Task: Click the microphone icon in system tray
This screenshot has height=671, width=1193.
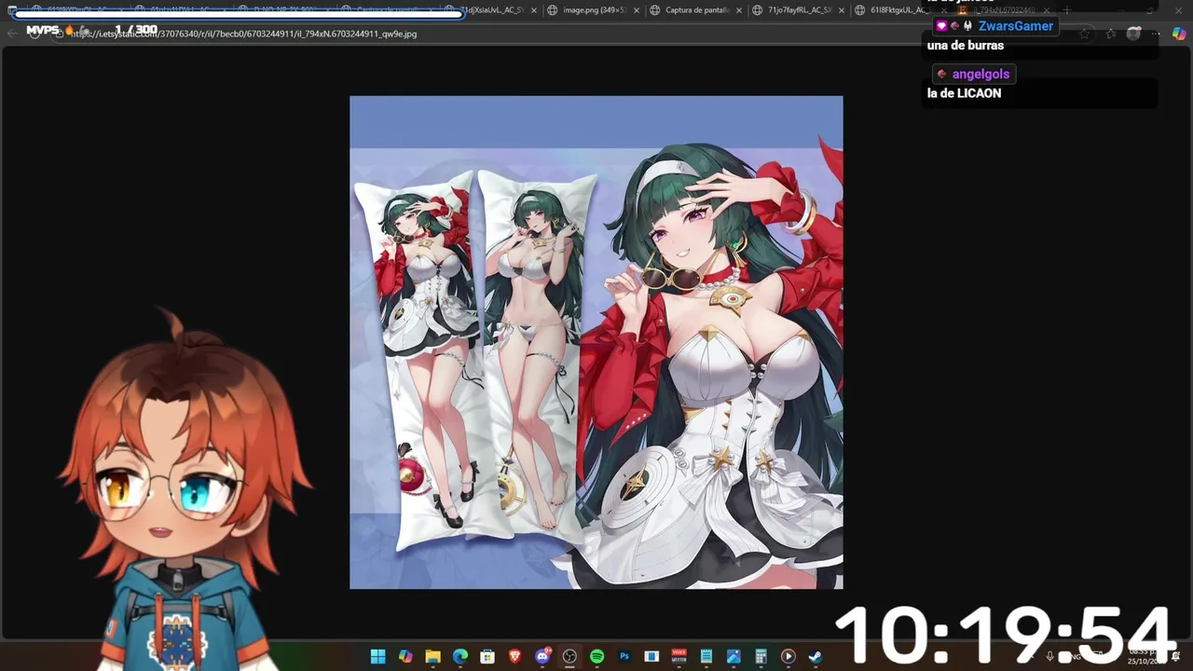Action: tap(1049, 656)
